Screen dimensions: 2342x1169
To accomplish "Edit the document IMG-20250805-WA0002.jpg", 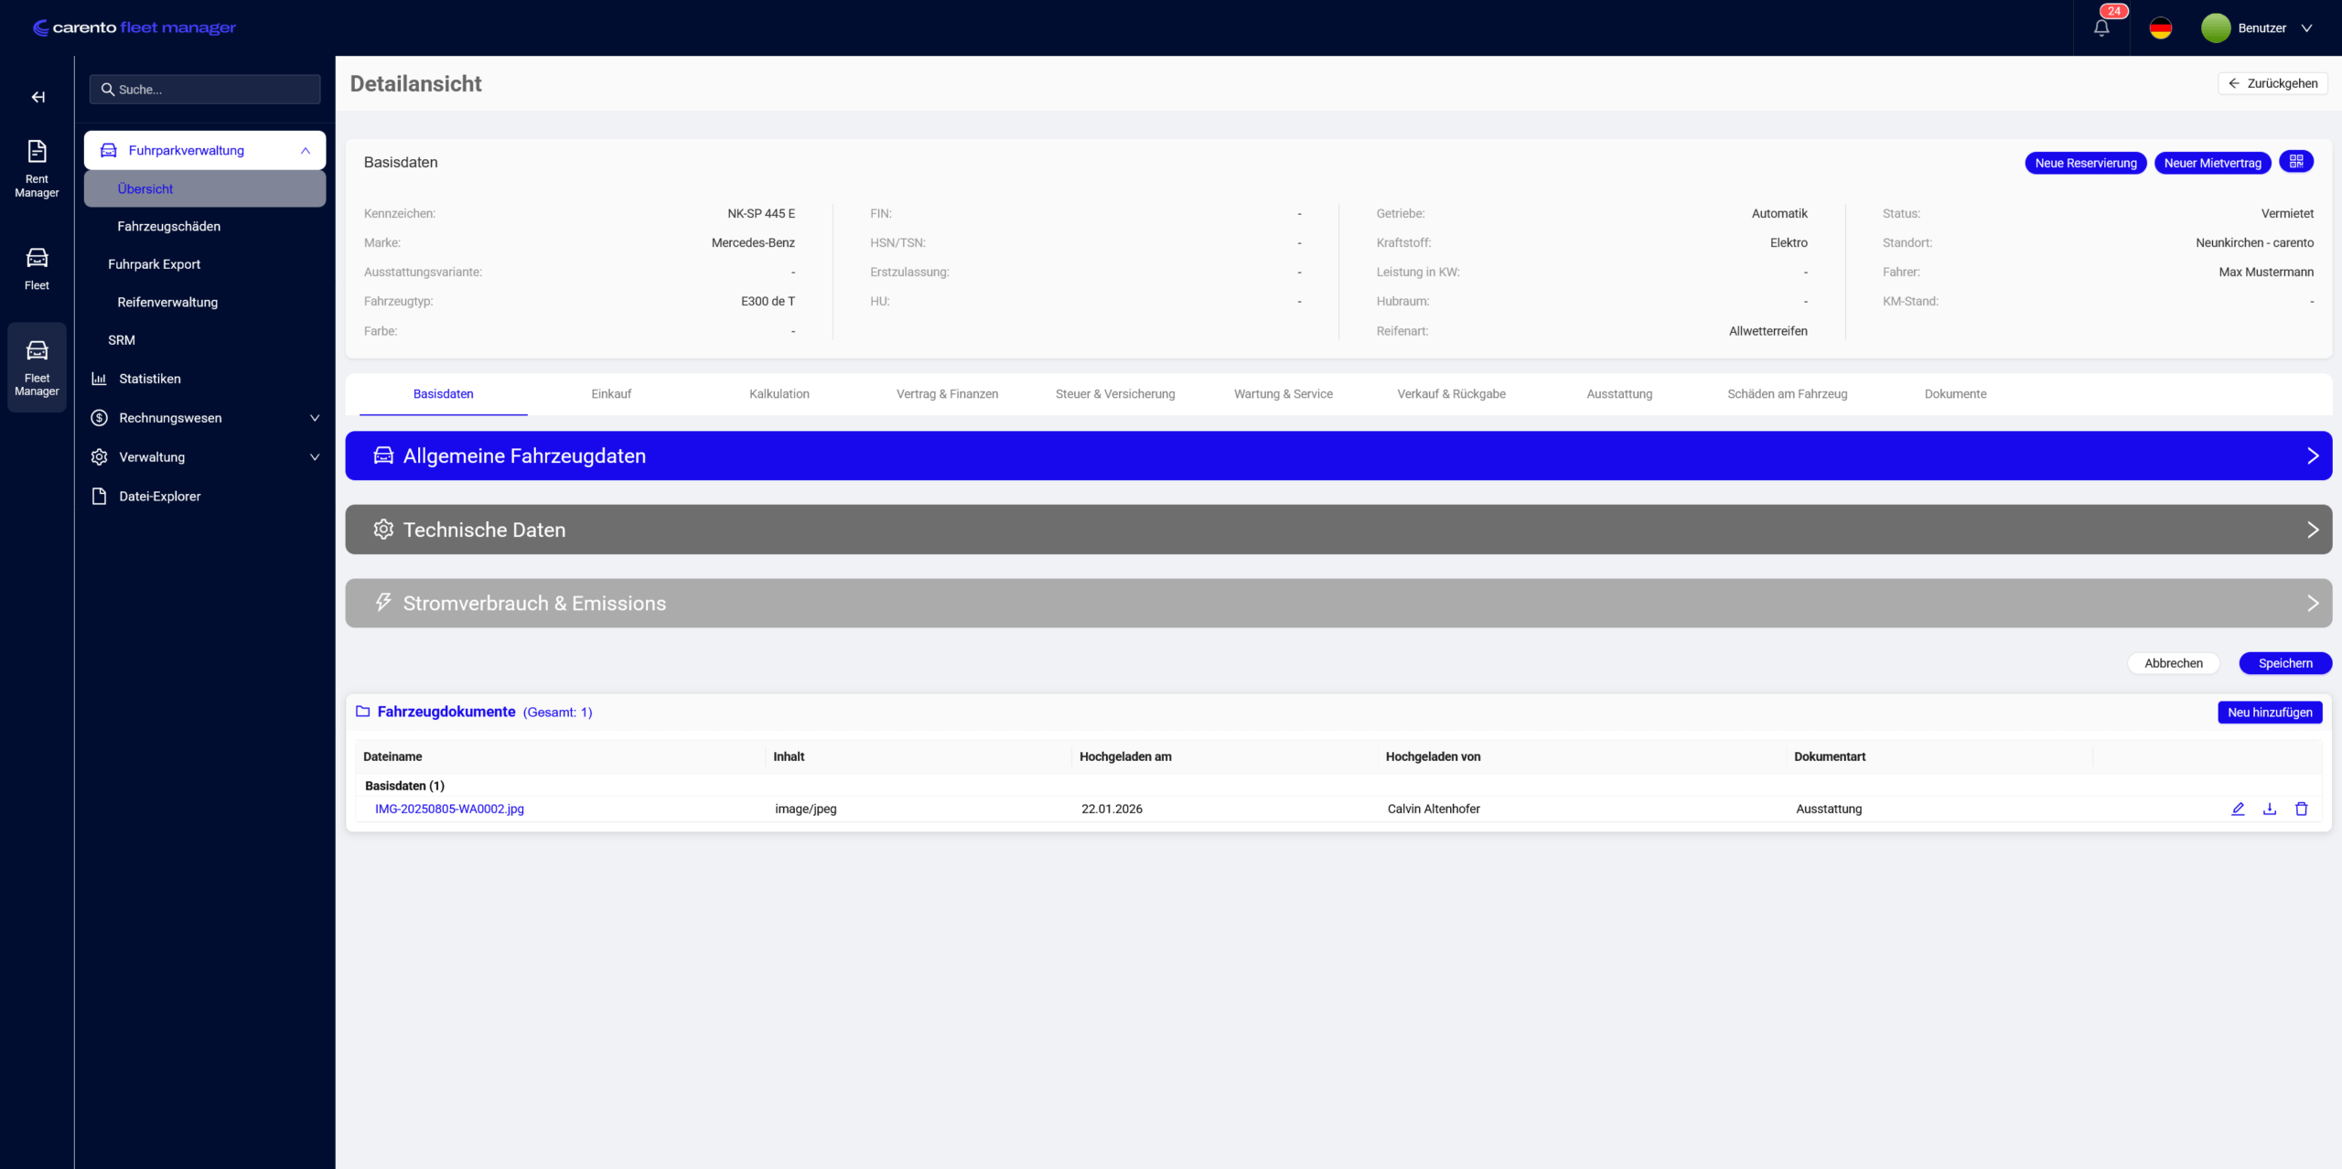I will coord(2238,809).
